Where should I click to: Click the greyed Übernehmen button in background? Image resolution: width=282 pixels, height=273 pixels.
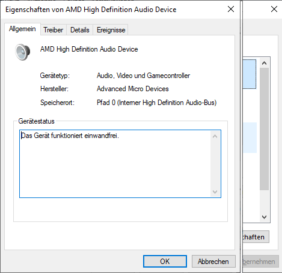(x=260, y=262)
